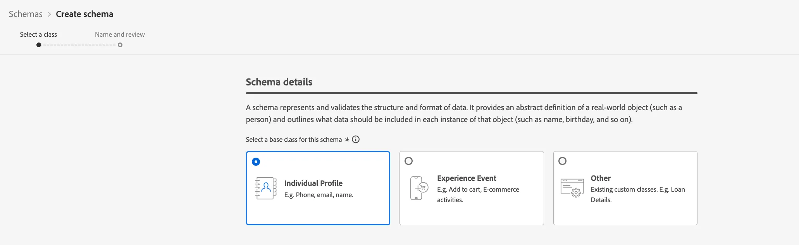
Task: Click the Other card description text
Action: pos(638,194)
